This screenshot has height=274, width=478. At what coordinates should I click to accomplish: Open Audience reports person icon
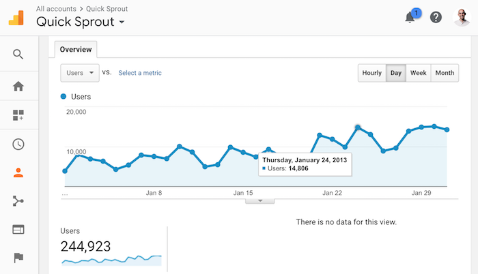coord(18,172)
